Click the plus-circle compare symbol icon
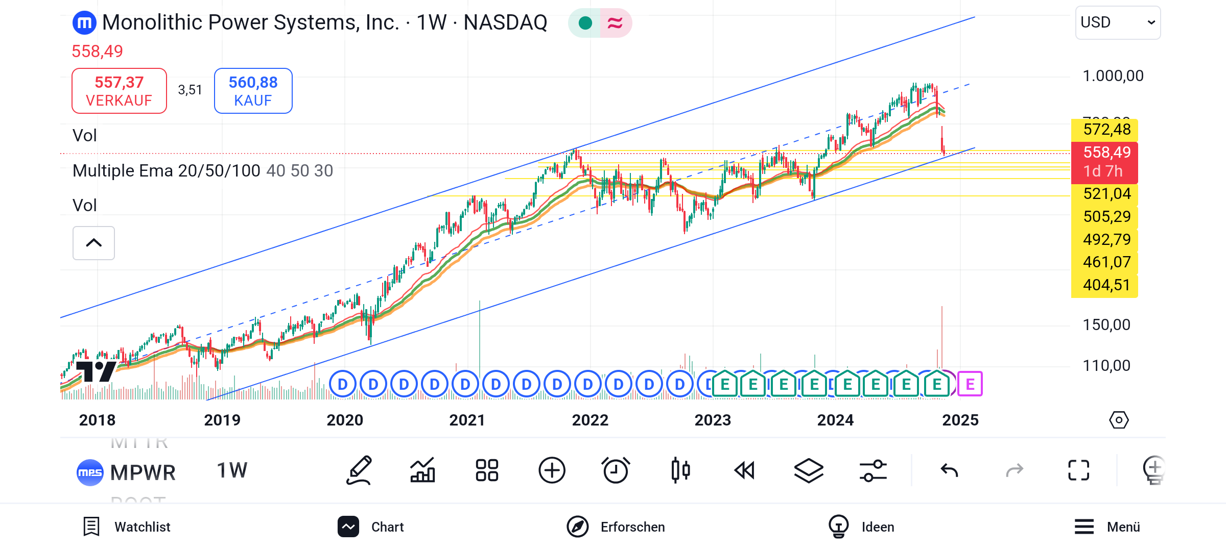Viewport: 1226px width, 551px height. 552,470
